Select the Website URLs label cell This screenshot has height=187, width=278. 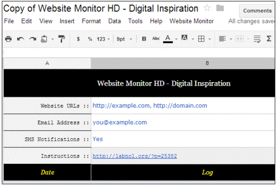47,106
